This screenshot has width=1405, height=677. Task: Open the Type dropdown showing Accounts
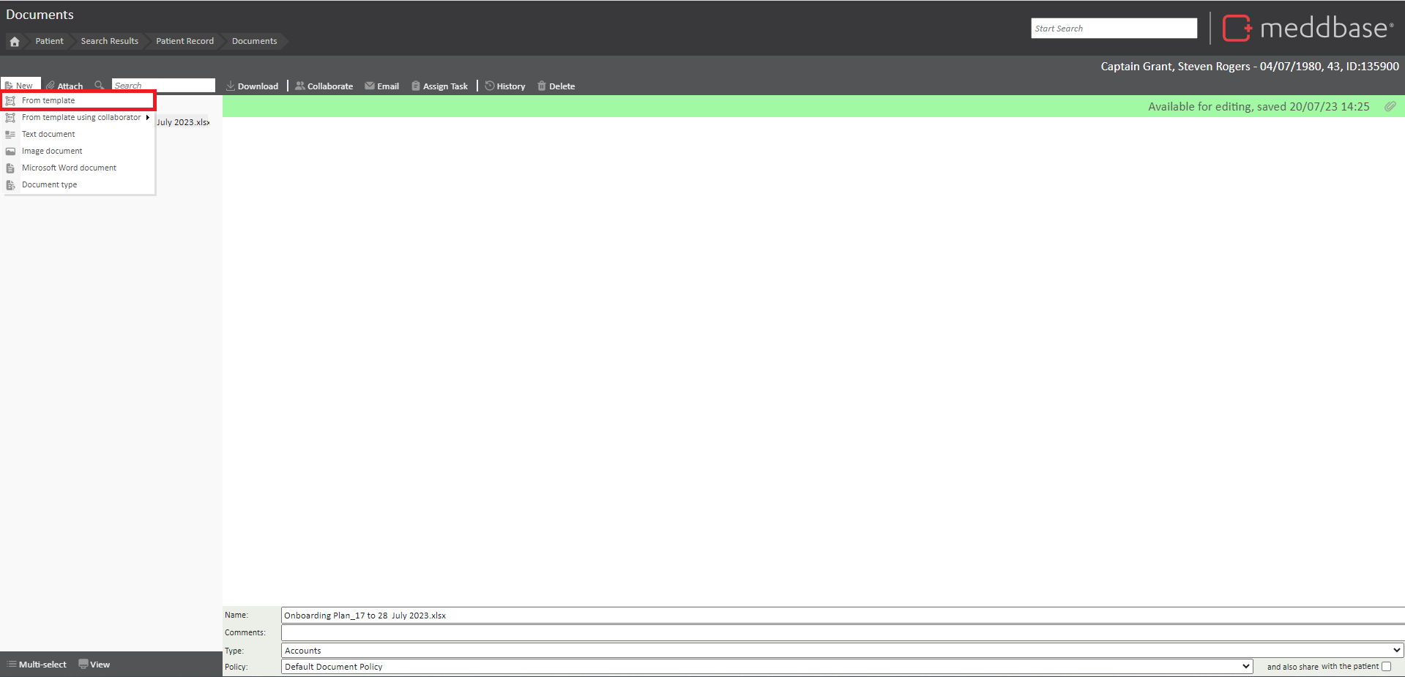[x=842, y=651]
